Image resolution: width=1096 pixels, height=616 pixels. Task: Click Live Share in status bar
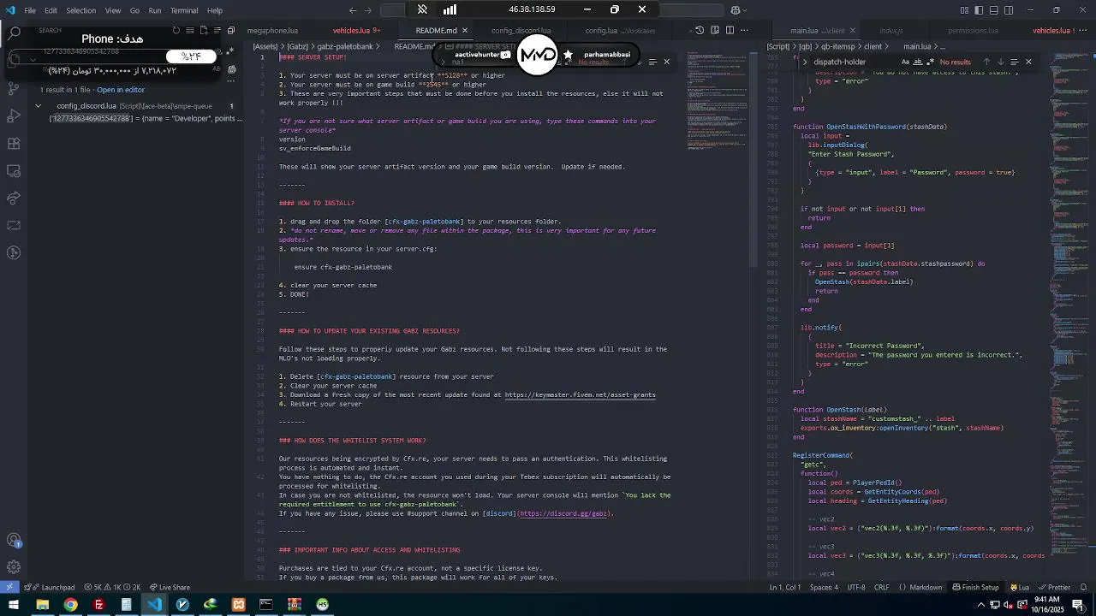pyautogui.click(x=170, y=587)
